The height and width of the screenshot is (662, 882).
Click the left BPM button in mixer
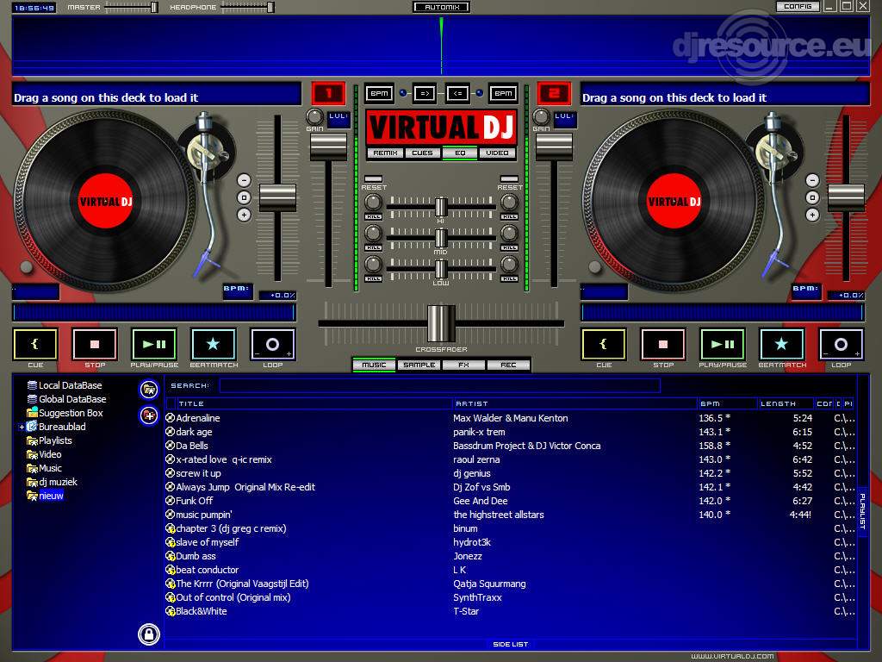[x=379, y=93]
